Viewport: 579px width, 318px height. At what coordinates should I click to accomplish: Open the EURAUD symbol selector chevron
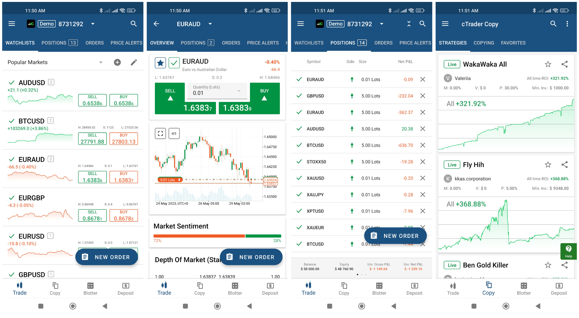[x=210, y=24]
